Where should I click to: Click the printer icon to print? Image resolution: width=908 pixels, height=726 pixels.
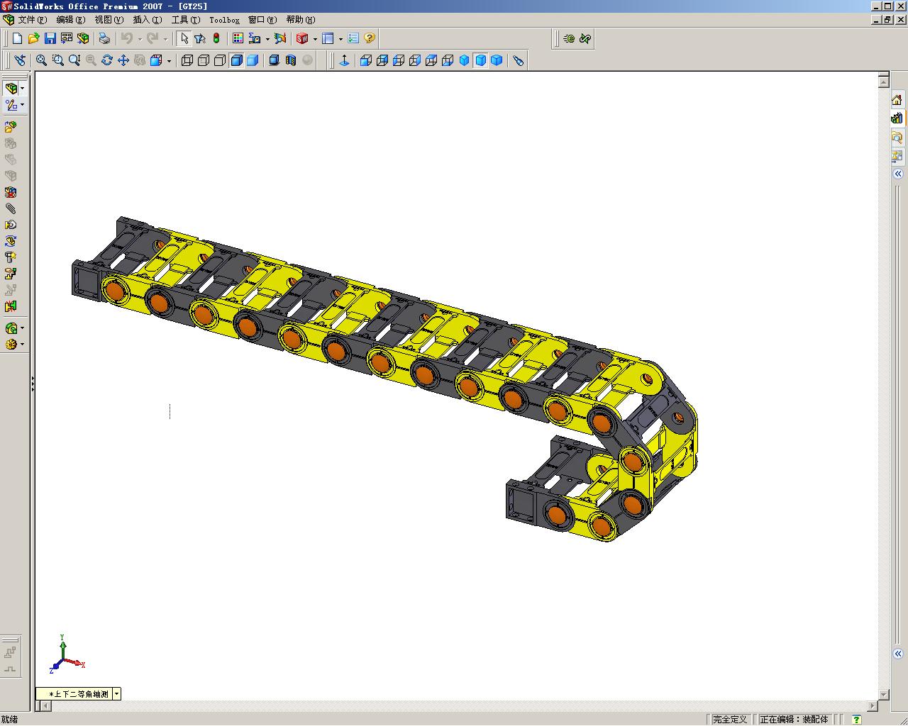click(104, 38)
